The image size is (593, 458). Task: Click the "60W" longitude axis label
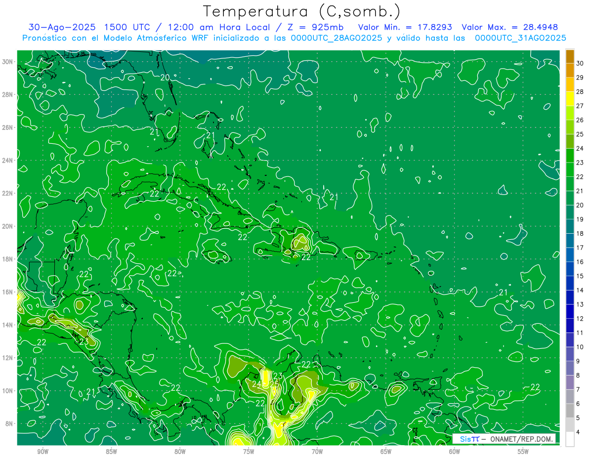point(455,452)
